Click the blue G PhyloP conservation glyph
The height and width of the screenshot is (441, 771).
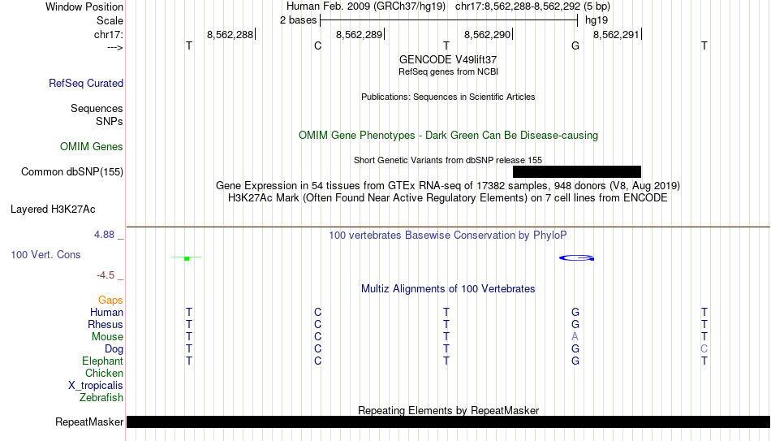(x=577, y=258)
